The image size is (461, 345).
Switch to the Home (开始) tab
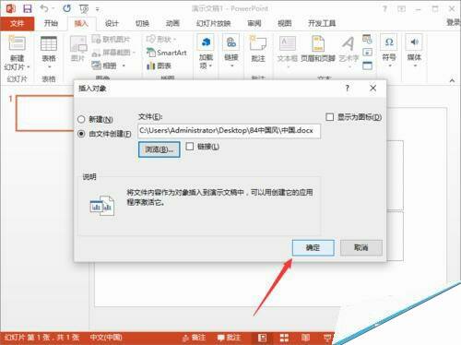[x=51, y=23]
